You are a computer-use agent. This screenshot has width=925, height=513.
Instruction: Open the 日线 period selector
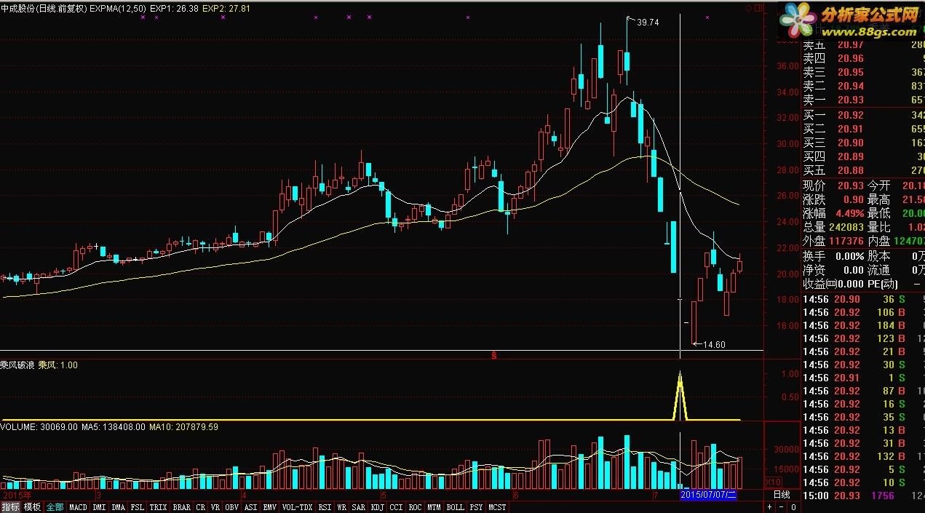point(782,495)
